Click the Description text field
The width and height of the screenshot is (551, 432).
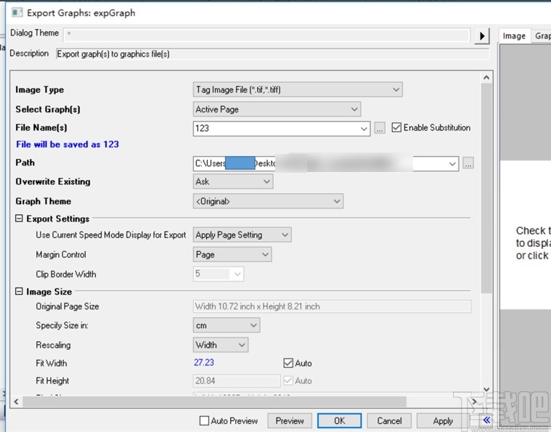coord(273,54)
